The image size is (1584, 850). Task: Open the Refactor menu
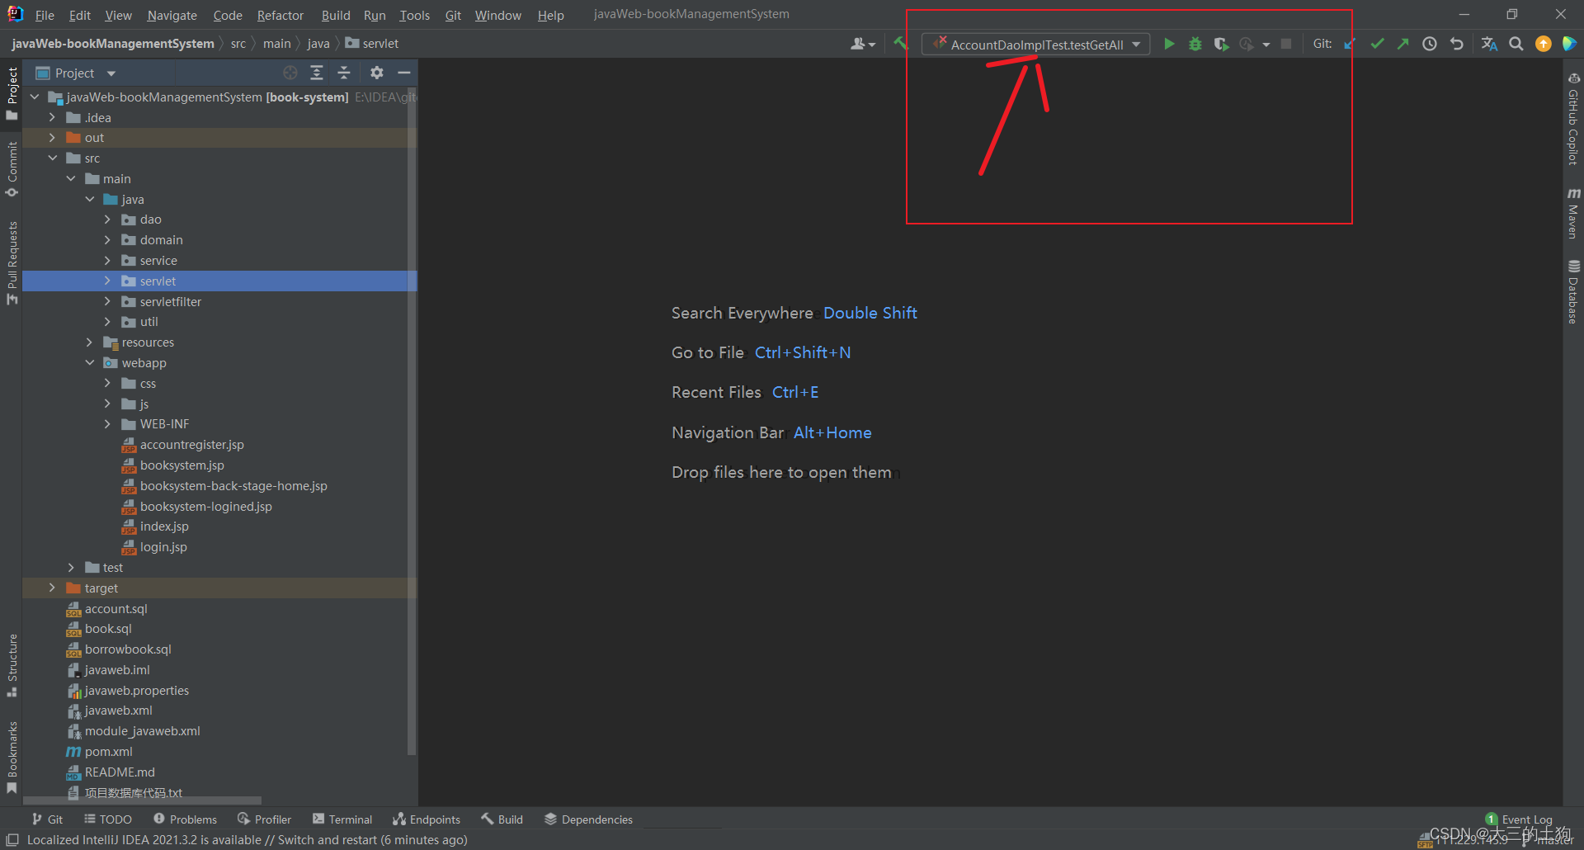pos(280,15)
